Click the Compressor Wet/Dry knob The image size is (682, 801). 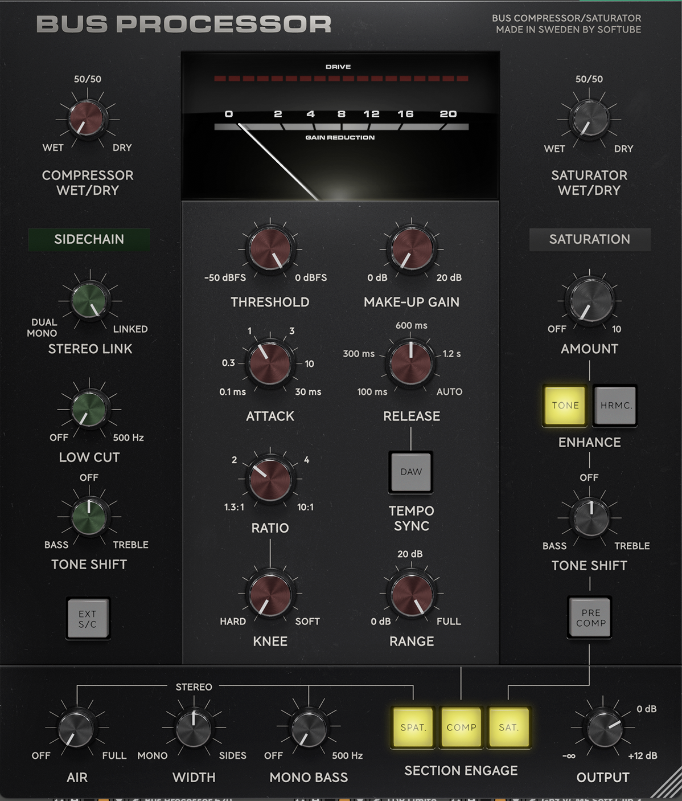pyautogui.click(x=87, y=119)
